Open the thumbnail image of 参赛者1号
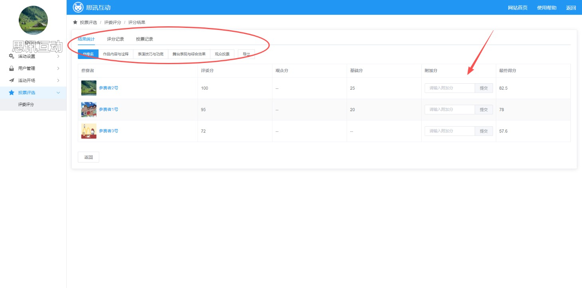Image resolution: width=582 pixels, height=288 pixels. pyautogui.click(x=89, y=110)
